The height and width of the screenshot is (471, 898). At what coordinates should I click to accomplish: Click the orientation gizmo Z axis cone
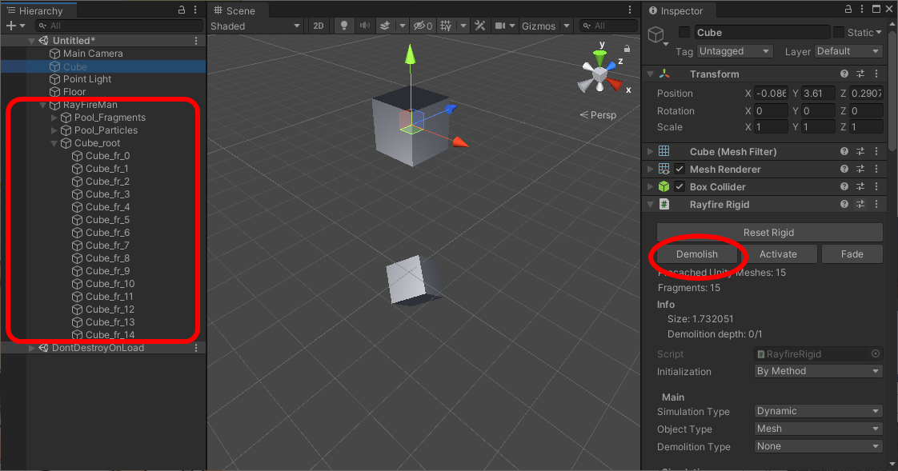tap(611, 66)
